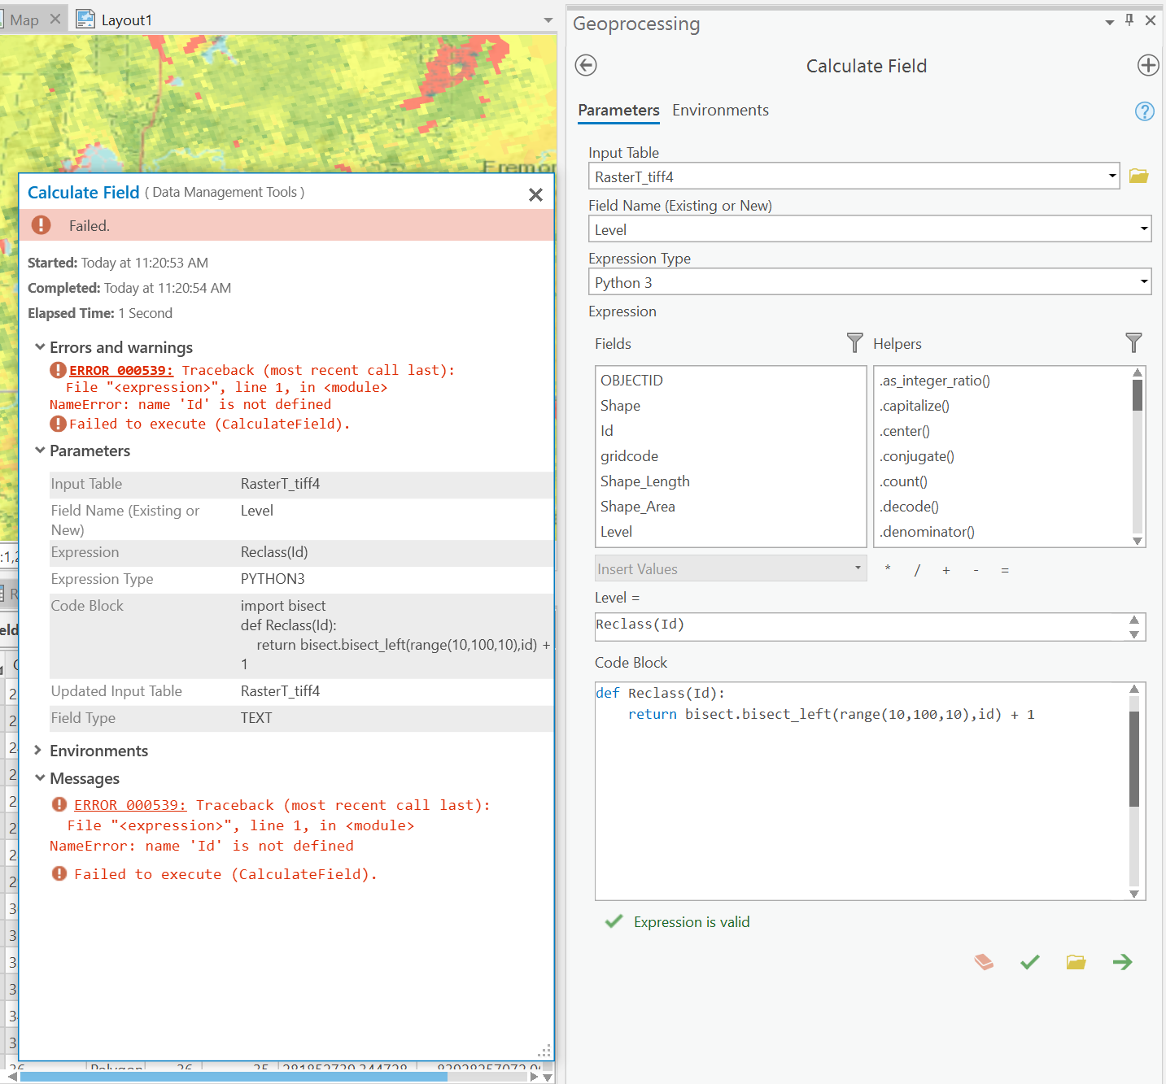Choose .denominator() helper
The image size is (1166, 1084).
coord(927,532)
